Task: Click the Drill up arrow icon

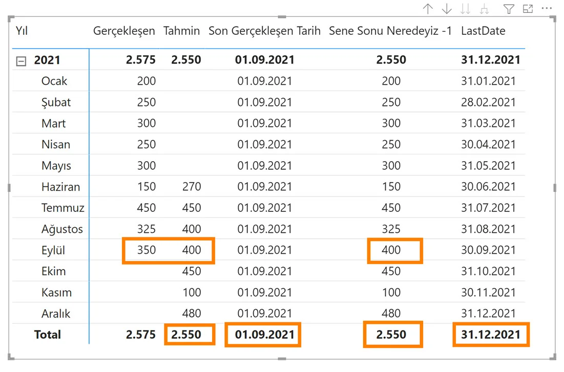Action: click(428, 9)
